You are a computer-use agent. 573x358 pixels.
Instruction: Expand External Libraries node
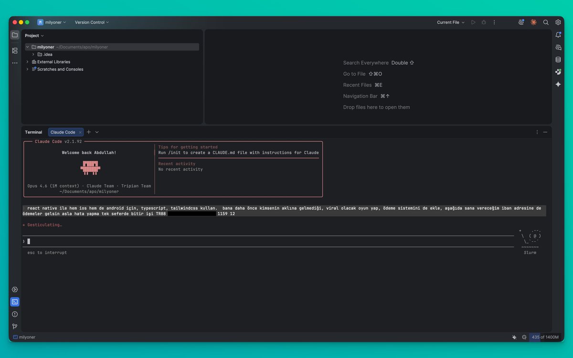(x=27, y=62)
